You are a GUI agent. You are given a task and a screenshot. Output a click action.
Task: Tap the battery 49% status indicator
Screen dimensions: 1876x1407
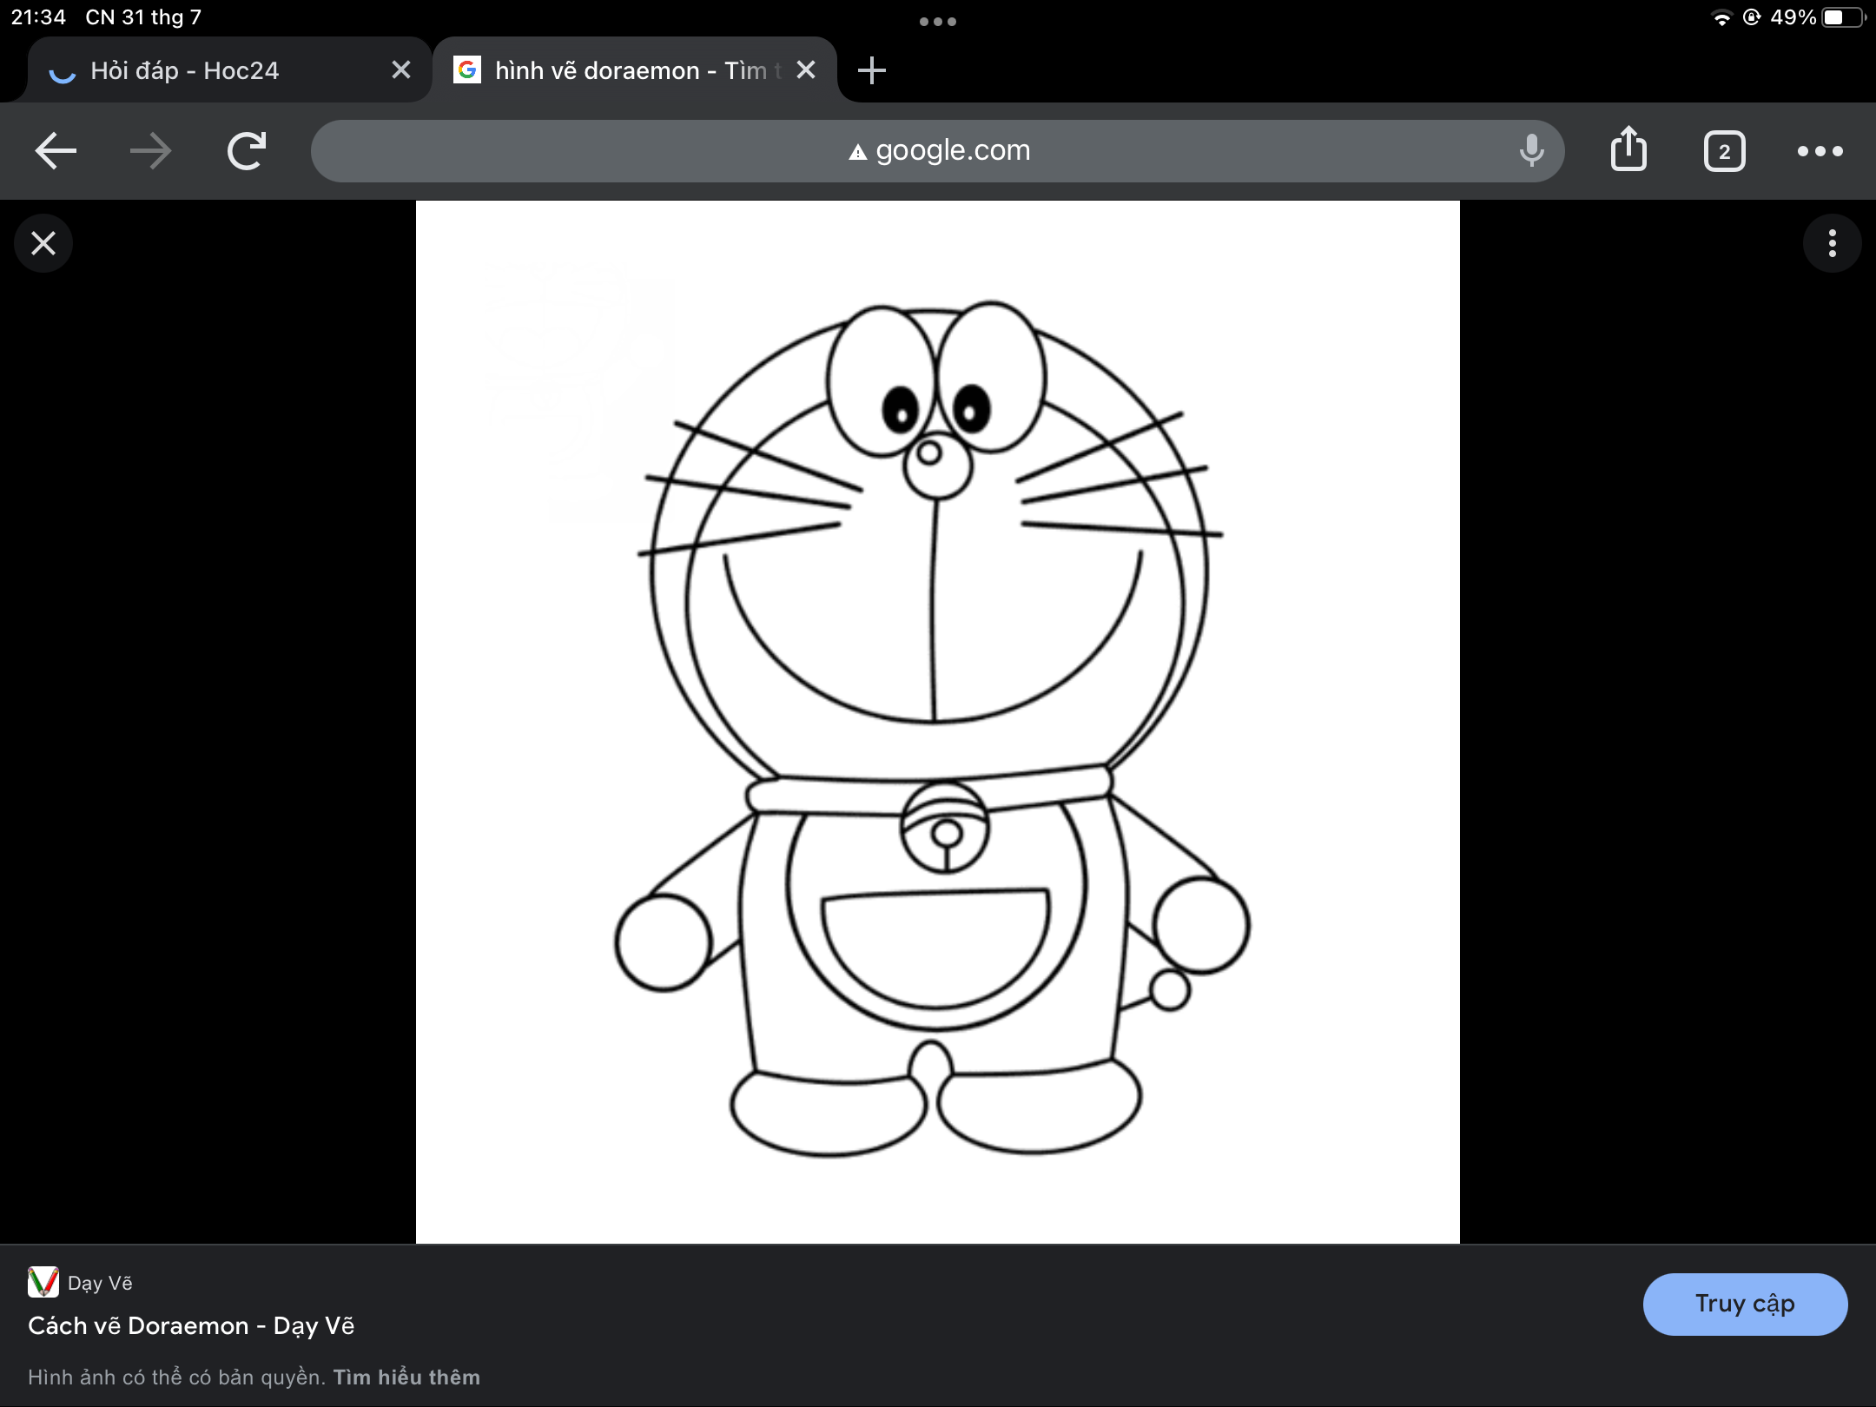pyautogui.click(x=1818, y=17)
